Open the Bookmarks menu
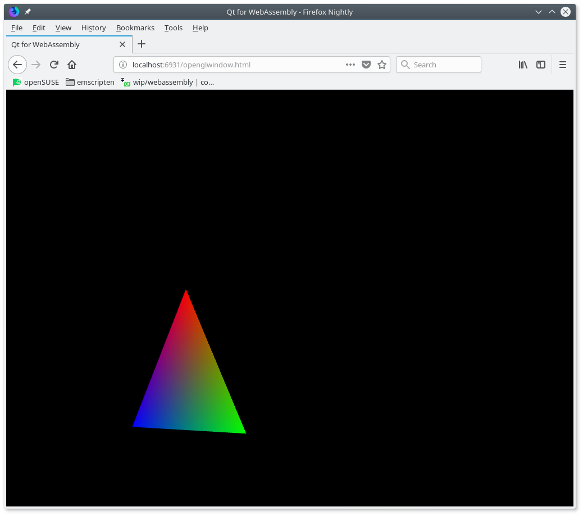Screen dimensions: 583x516 tap(135, 28)
